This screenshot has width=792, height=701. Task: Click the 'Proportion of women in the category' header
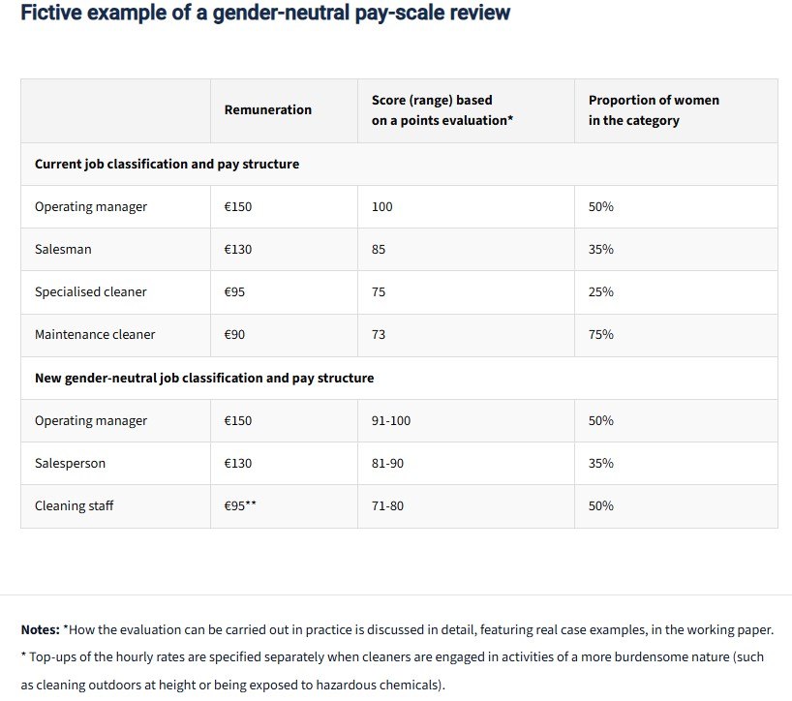click(x=654, y=110)
